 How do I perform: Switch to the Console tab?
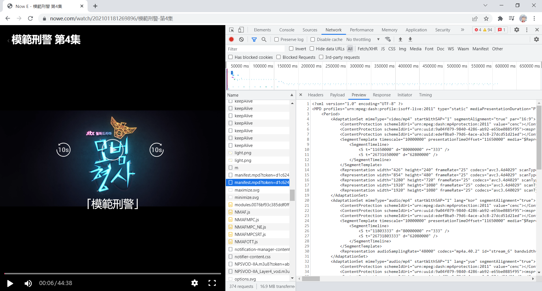287,30
